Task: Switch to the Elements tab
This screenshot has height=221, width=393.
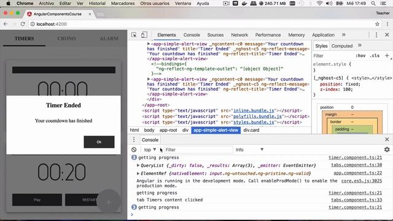Action: point(166,35)
